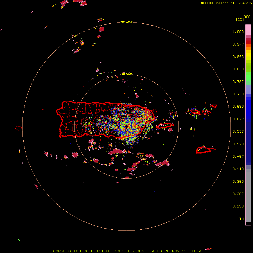The image size is (253, 253).
Task: Click the 0.733 scale value
Action: click(x=238, y=94)
